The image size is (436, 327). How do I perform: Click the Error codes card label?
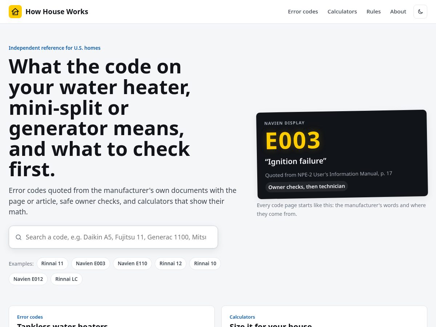point(30,317)
